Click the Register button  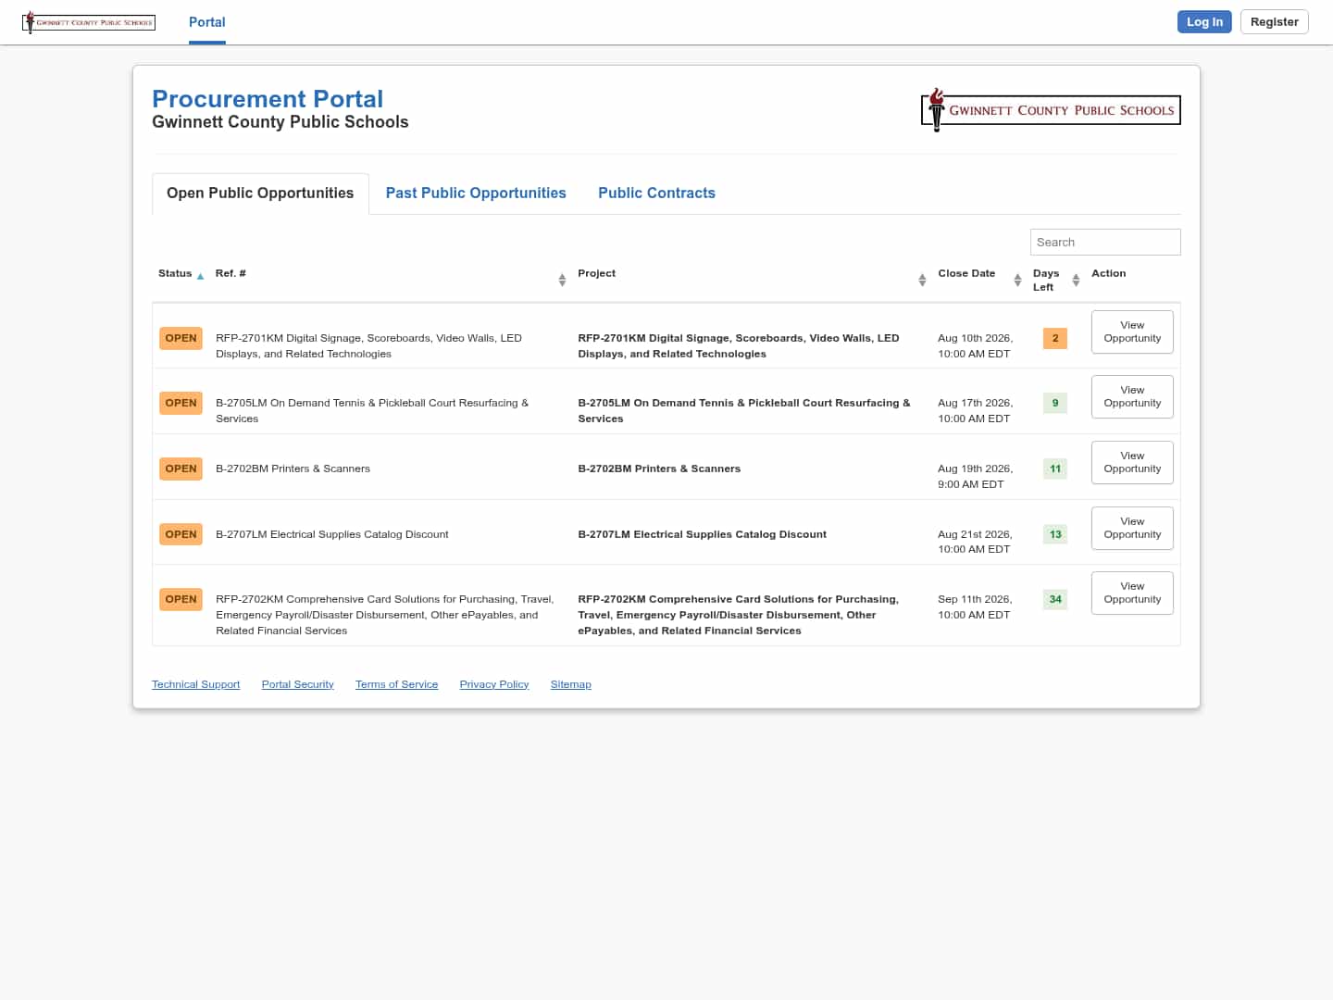coord(1275,22)
